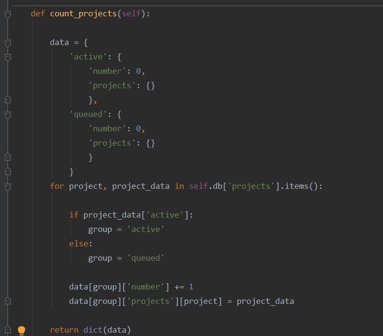Click 'number' key inside the active block
Screen dimensions: 383x336
107,71
